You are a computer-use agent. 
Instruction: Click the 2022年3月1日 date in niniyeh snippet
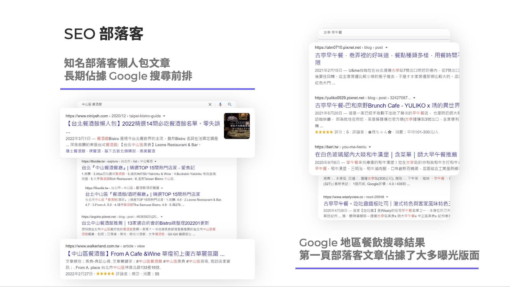click(78, 139)
